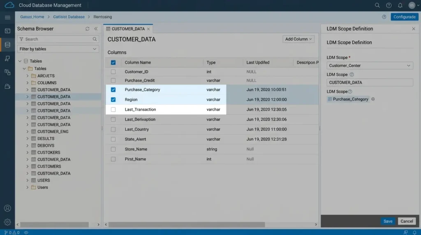421x235 pixels.
Task: Click the search magnifier in Schema Browser
Action: point(95,39)
